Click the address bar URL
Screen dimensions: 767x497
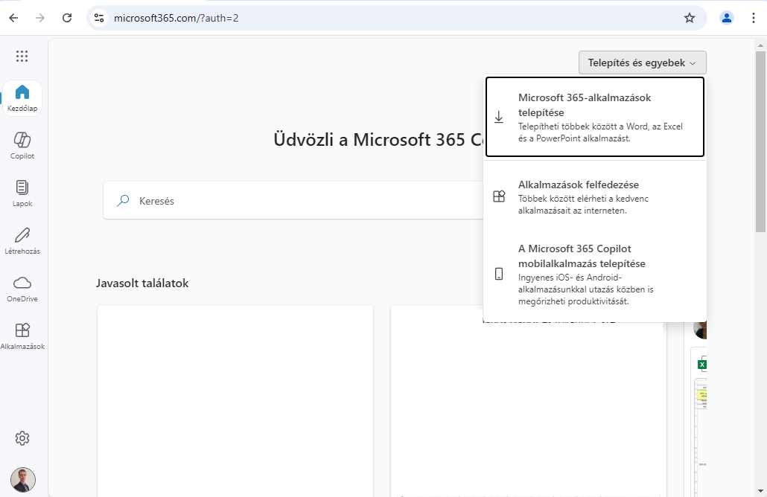(176, 18)
